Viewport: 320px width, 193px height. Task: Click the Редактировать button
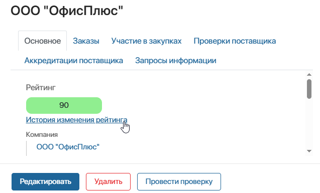coord(45,181)
